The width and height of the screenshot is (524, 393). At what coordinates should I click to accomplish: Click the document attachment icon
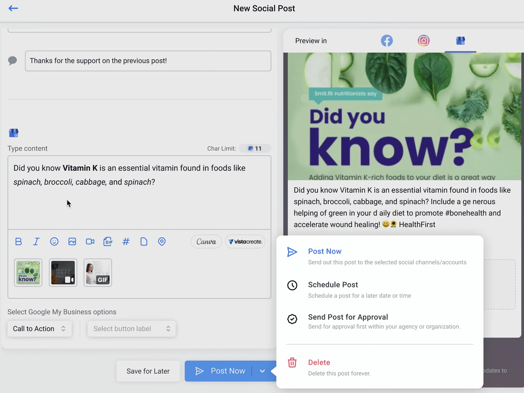tap(144, 241)
